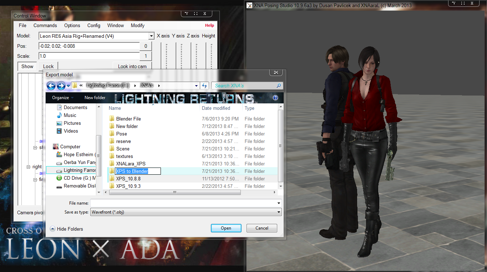Go back in the Export model dialog
Image resolution: width=487 pixels, height=272 pixels.
[51, 86]
